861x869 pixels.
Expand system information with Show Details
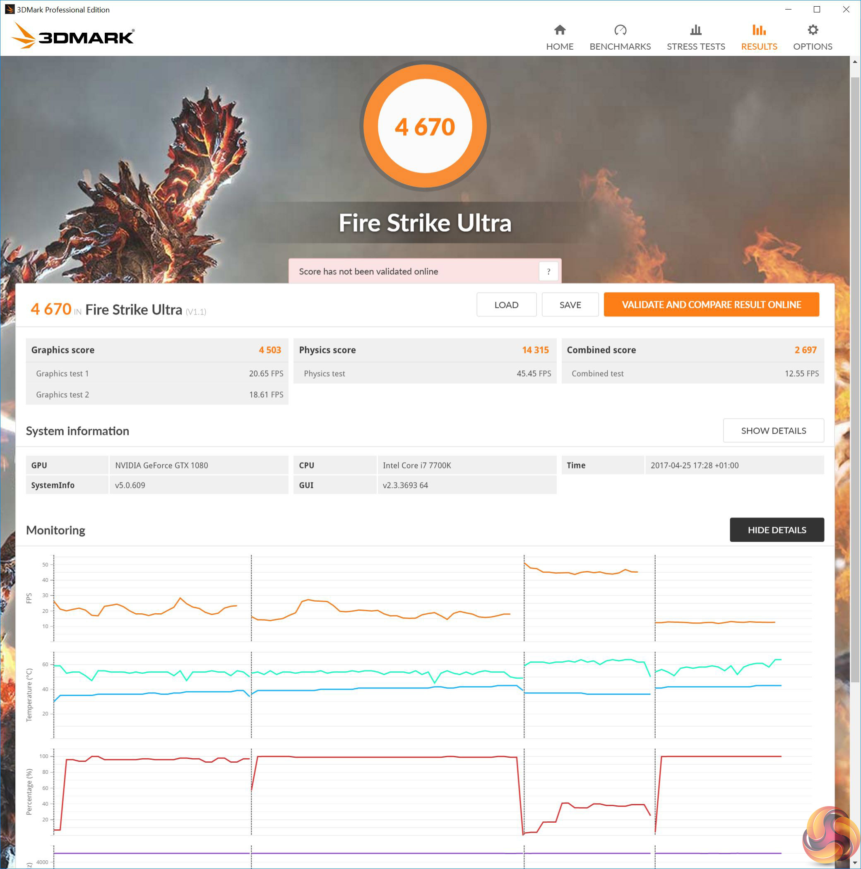pyautogui.click(x=773, y=430)
